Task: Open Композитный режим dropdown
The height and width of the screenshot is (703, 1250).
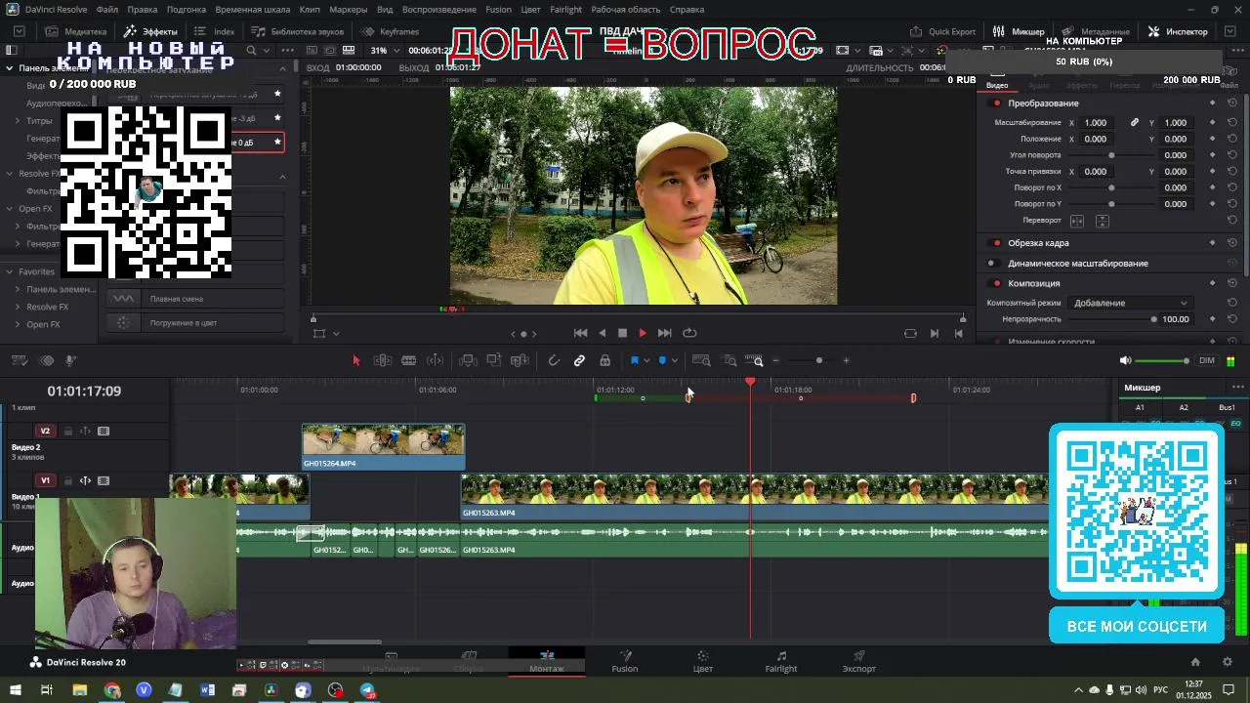Action: (x=1130, y=303)
